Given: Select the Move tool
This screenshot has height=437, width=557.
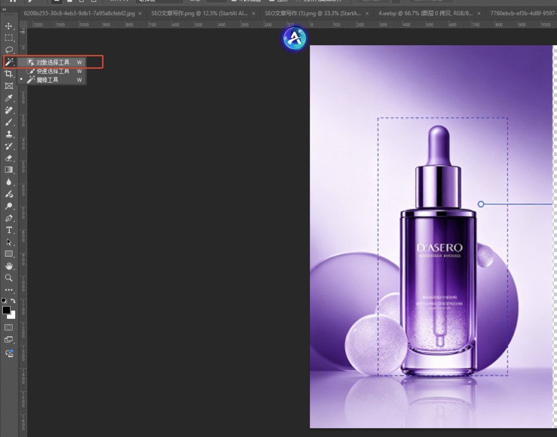Looking at the screenshot, I should click(9, 26).
